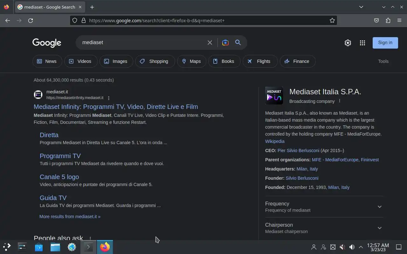Open the Tools search filter options
The width and height of the screenshot is (407, 254).
pos(383,61)
